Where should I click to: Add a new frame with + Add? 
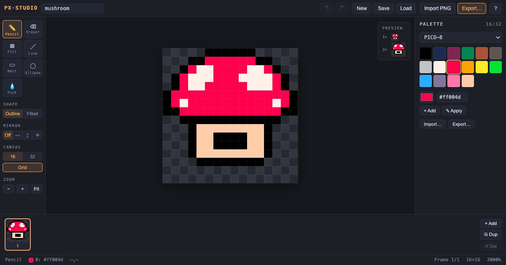pos(491,223)
